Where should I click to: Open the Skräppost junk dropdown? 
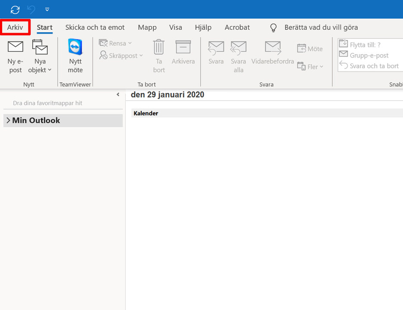(x=121, y=56)
